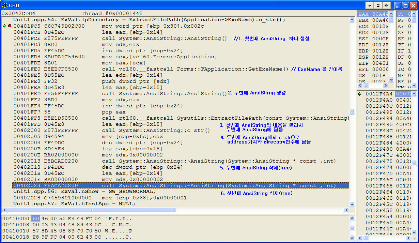The height and width of the screenshot is (243, 419).
Task: Maximize the CPU window
Action: click(405, 5)
